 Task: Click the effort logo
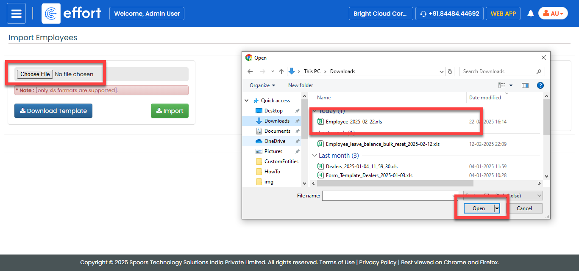point(72,14)
